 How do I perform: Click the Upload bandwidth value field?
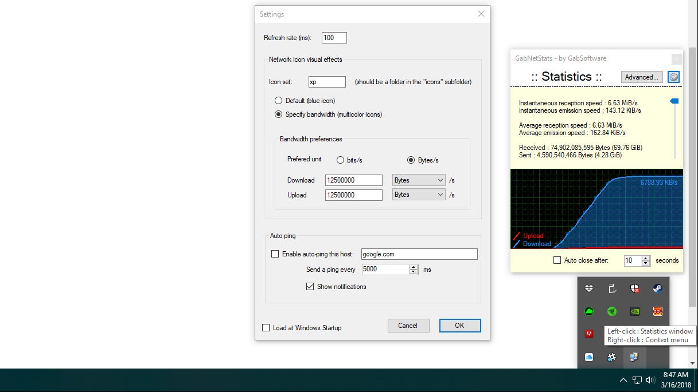(x=354, y=195)
